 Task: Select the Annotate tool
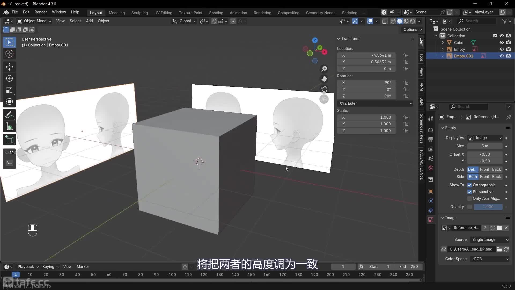[9, 114]
